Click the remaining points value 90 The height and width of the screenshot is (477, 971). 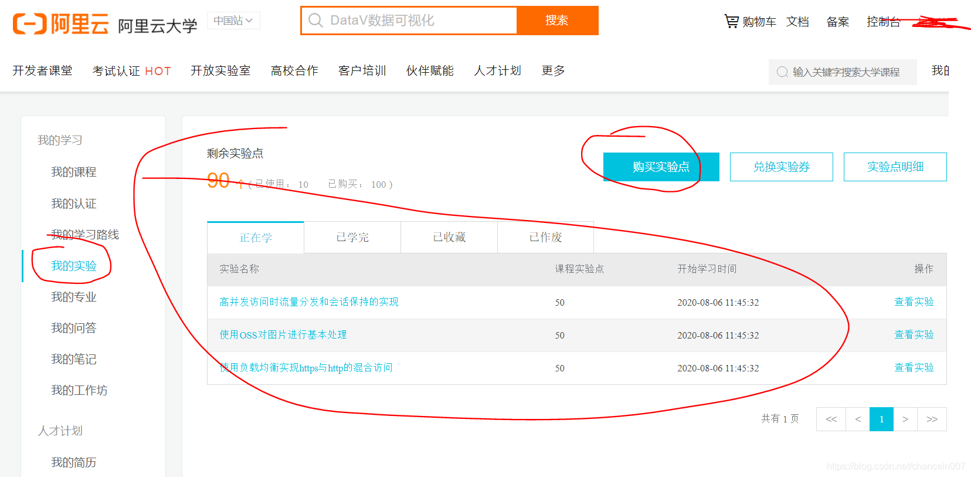218,180
